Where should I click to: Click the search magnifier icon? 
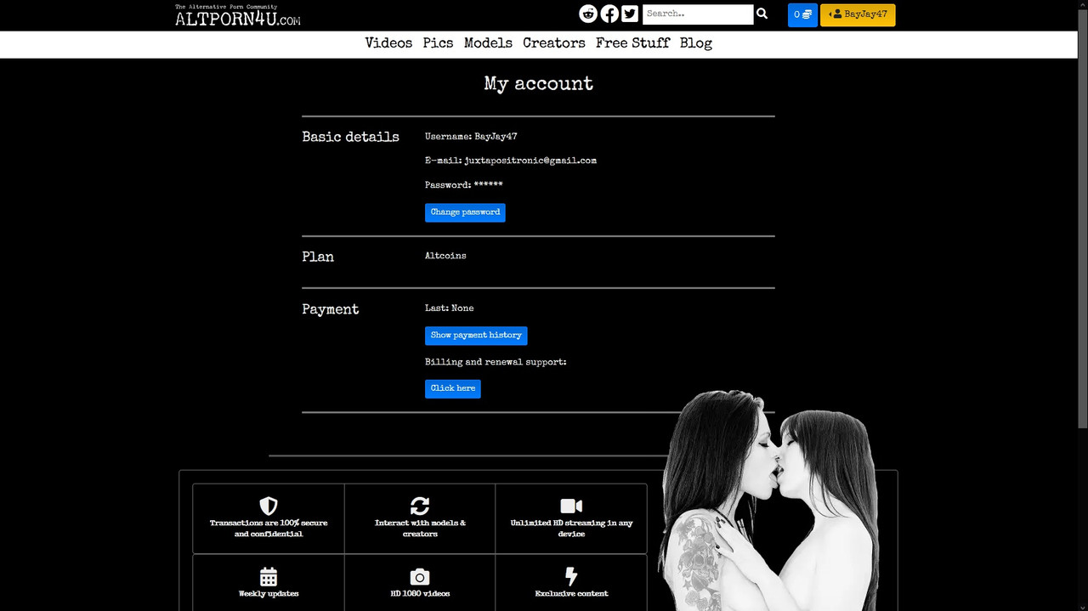pyautogui.click(x=762, y=14)
